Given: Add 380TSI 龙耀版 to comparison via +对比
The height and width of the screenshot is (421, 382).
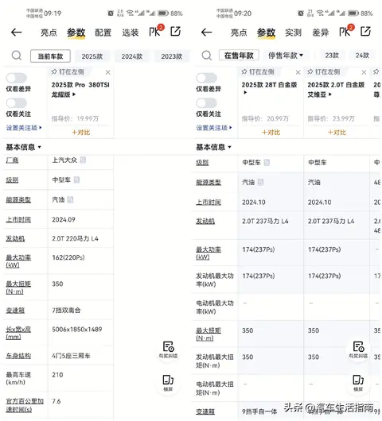Looking at the screenshot, I should [x=81, y=132].
